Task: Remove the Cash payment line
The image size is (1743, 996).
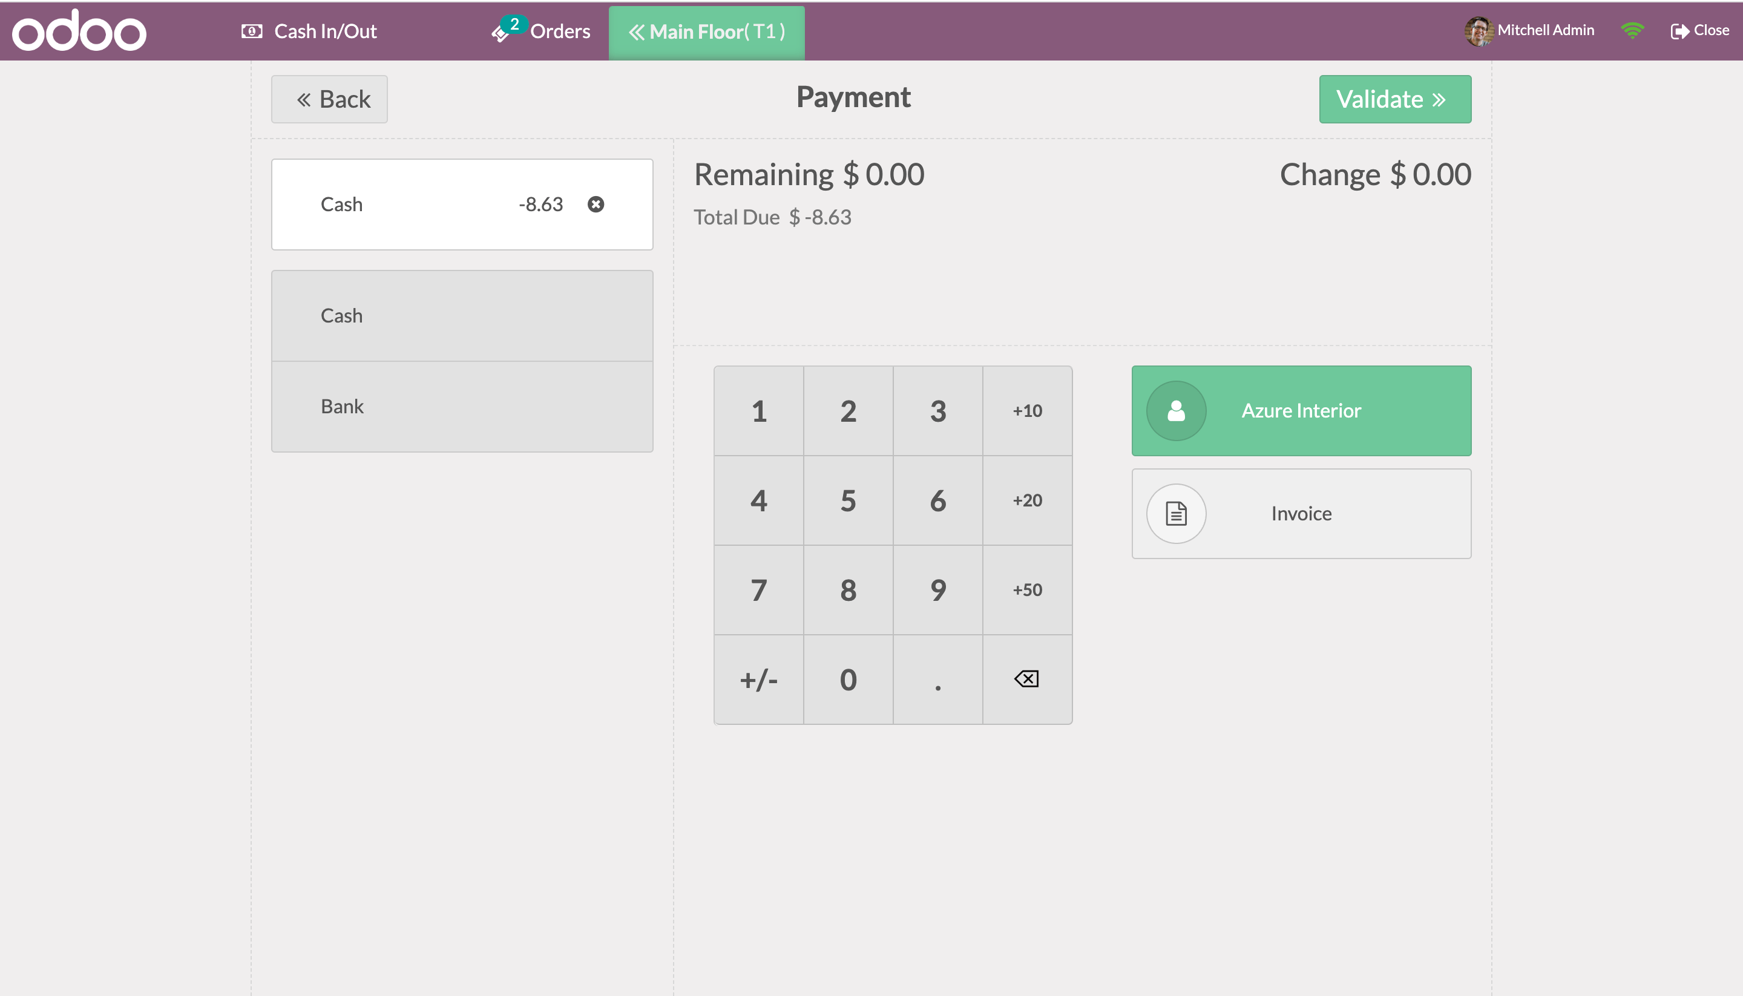Action: [595, 205]
